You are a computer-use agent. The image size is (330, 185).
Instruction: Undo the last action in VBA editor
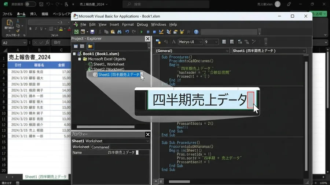point(127,32)
